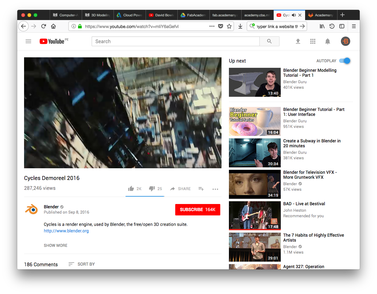Click the Pocket save icon in address bar
Image resolution: width=377 pixels, height=294 pixels.
pos(221,26)
